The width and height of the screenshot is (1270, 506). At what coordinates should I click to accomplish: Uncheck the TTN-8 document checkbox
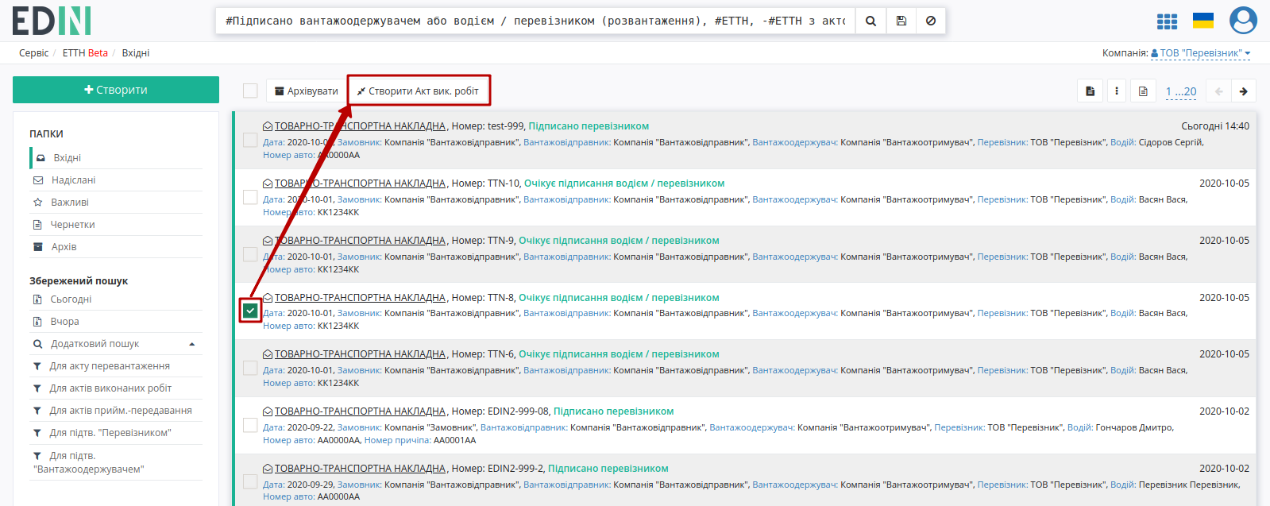(250, 311)
